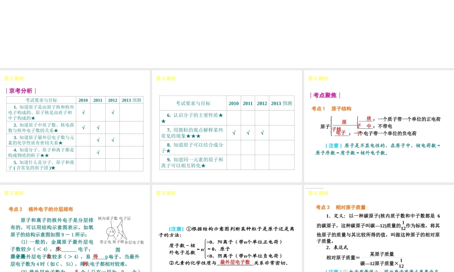Open the slide containing table items 6 to 9
The width and height of the screenshot is (454, 272).
[227, 126]
